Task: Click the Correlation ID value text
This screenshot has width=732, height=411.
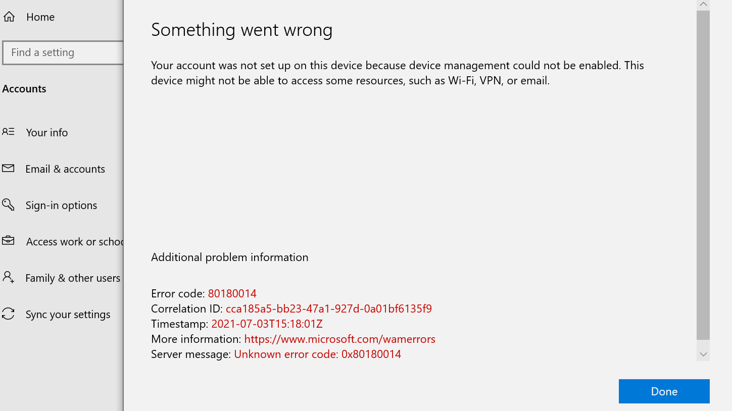Action: coord(329,309)
